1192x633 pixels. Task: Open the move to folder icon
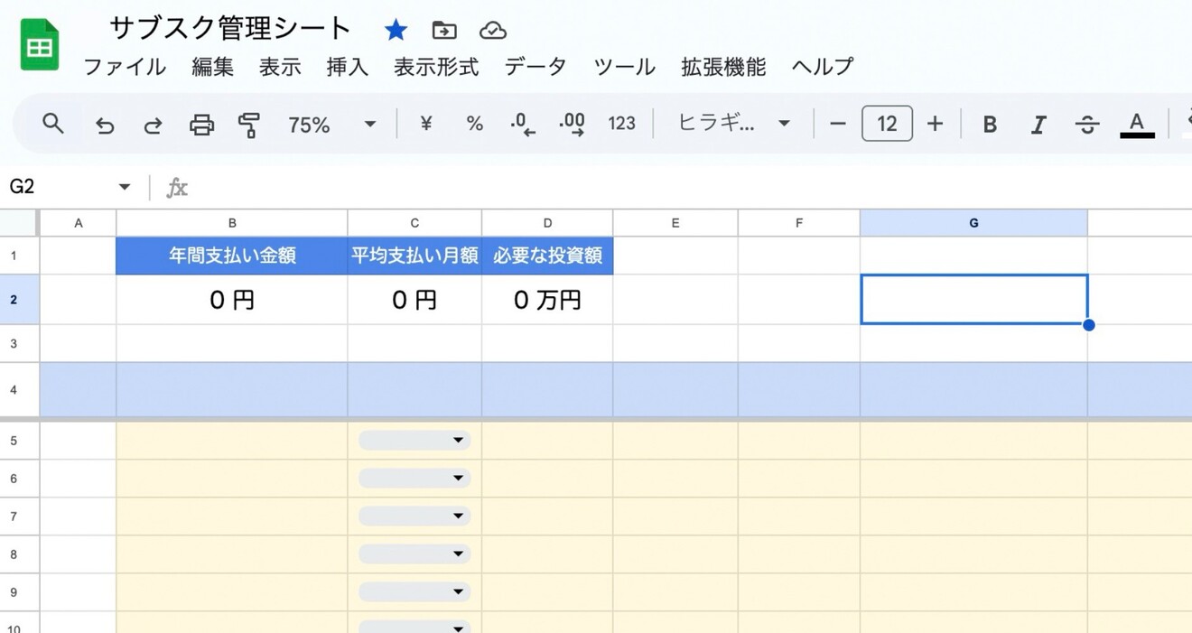click(444, 31)
